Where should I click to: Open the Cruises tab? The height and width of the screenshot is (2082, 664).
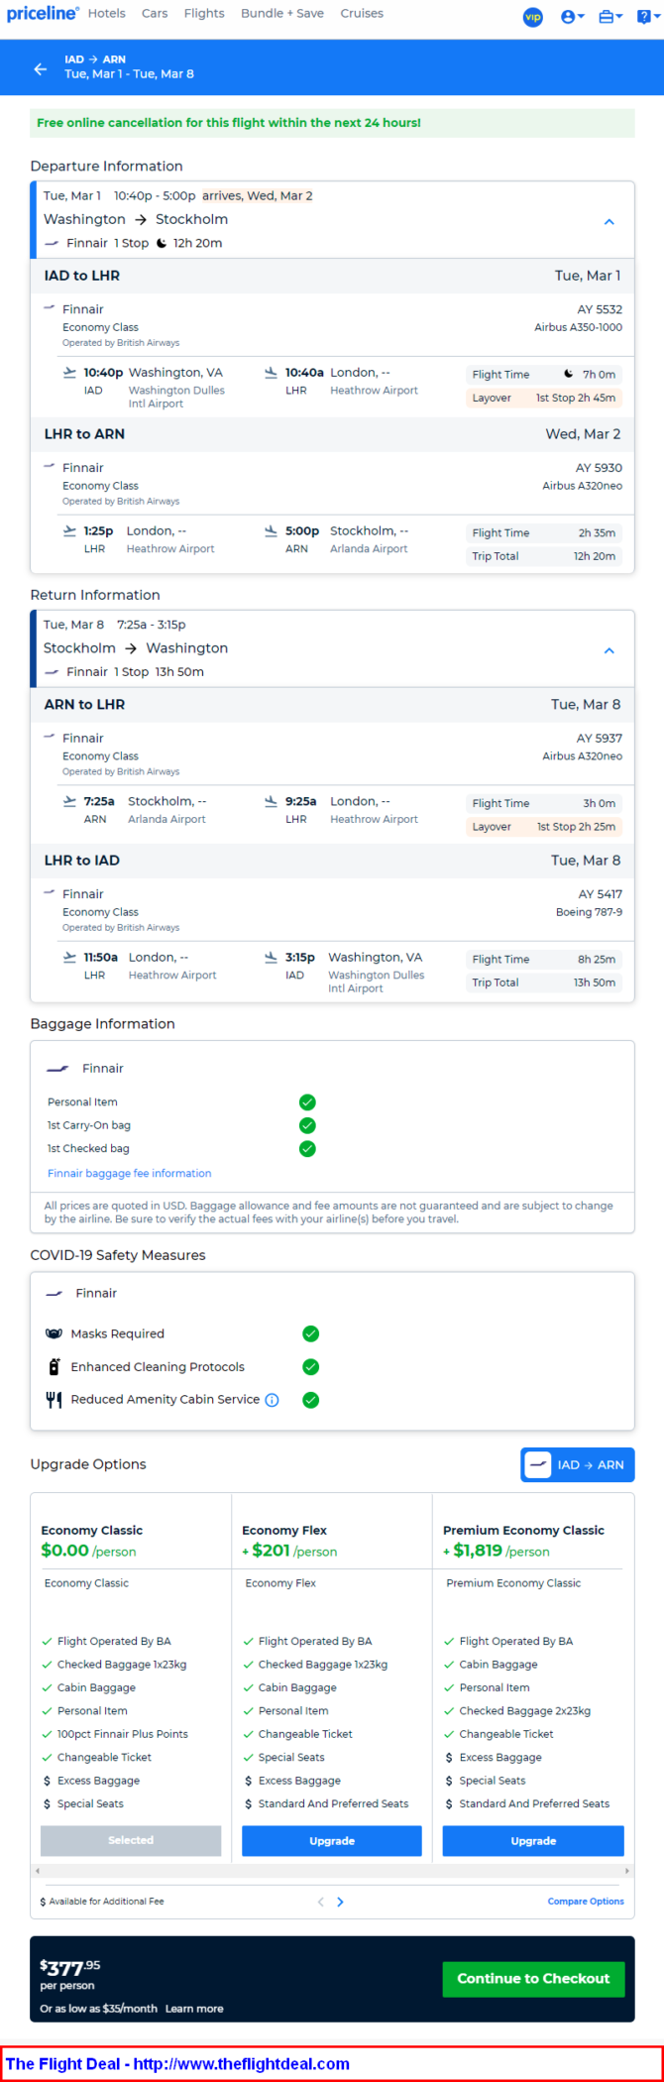click(362, 14)
